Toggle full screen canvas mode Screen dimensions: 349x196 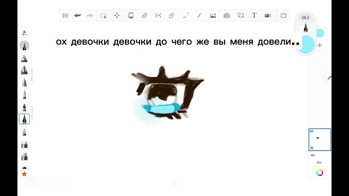284,16
